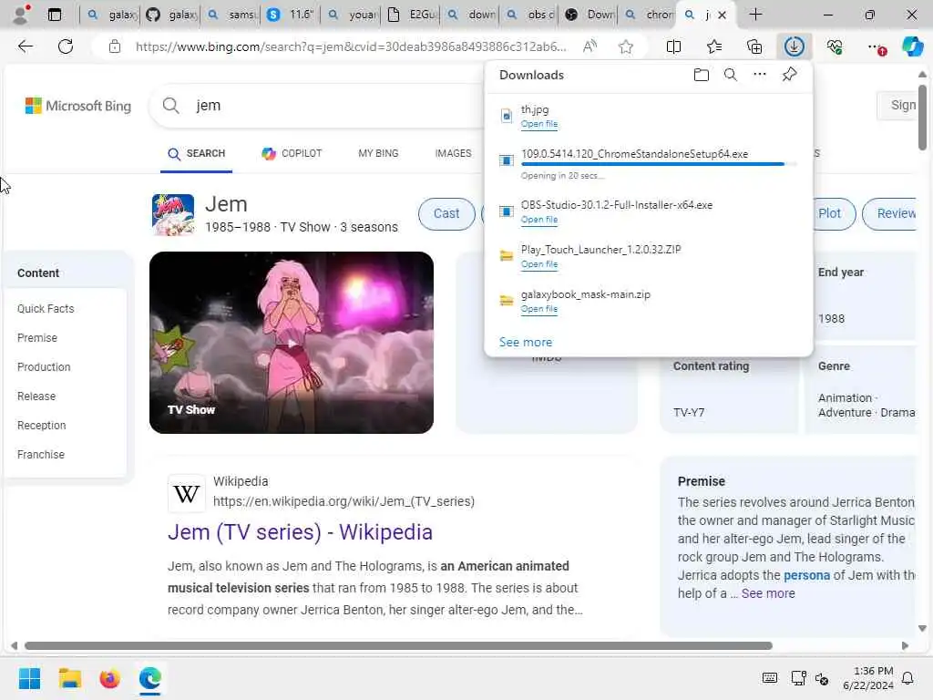933x700 pixels.
Task: Open the tab actions menu icon
Action: pos(55,15)
